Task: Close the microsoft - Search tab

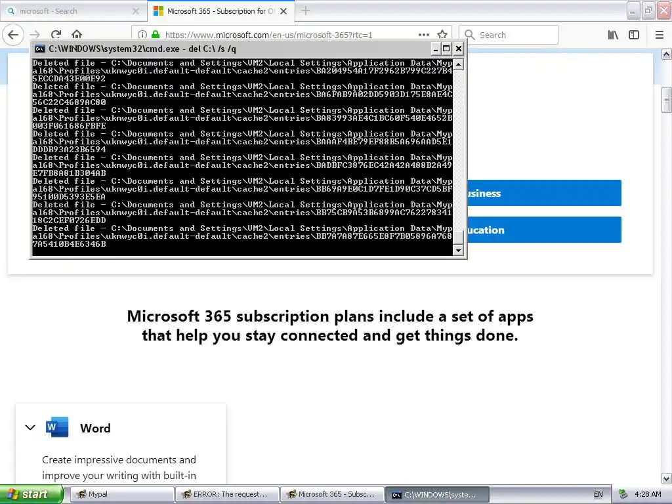Action: pos(136,11)
